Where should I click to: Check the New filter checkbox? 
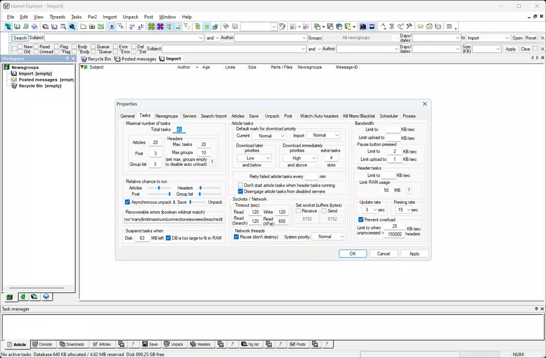(21, 47)
